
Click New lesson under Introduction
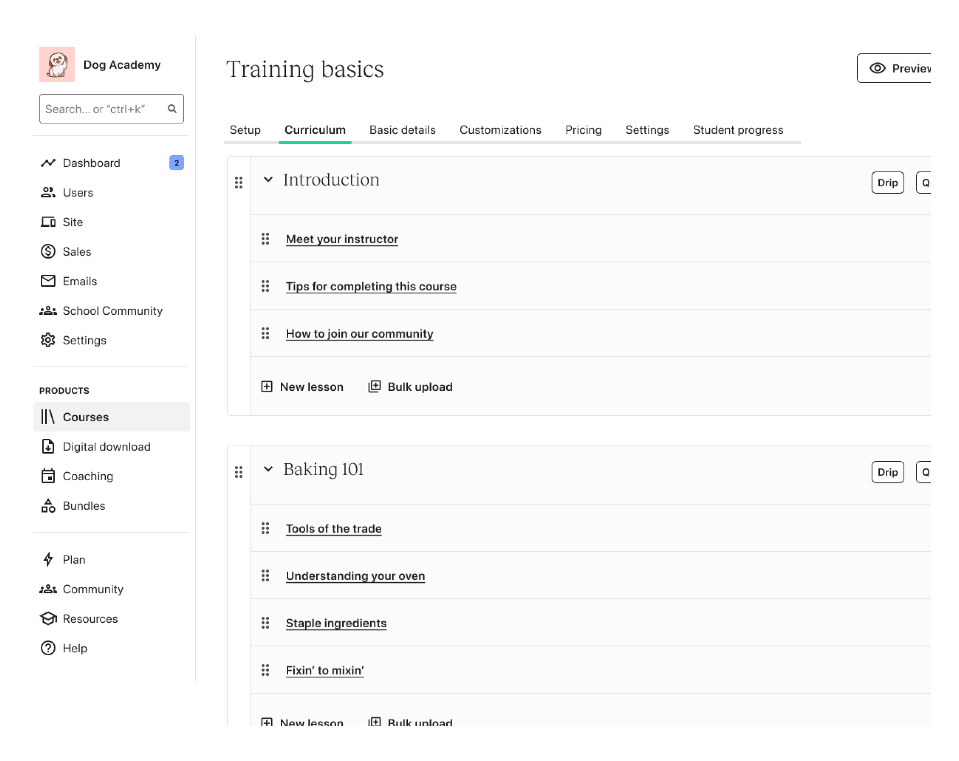pos(303,387)
